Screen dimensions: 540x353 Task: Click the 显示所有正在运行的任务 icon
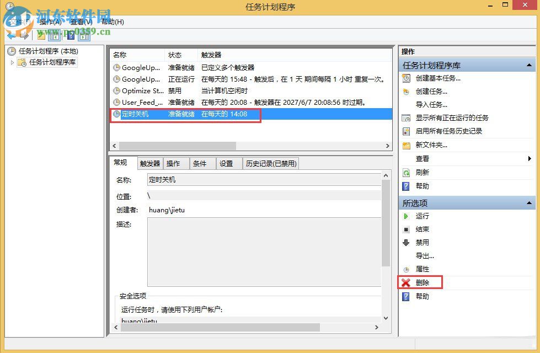(407, 117)
